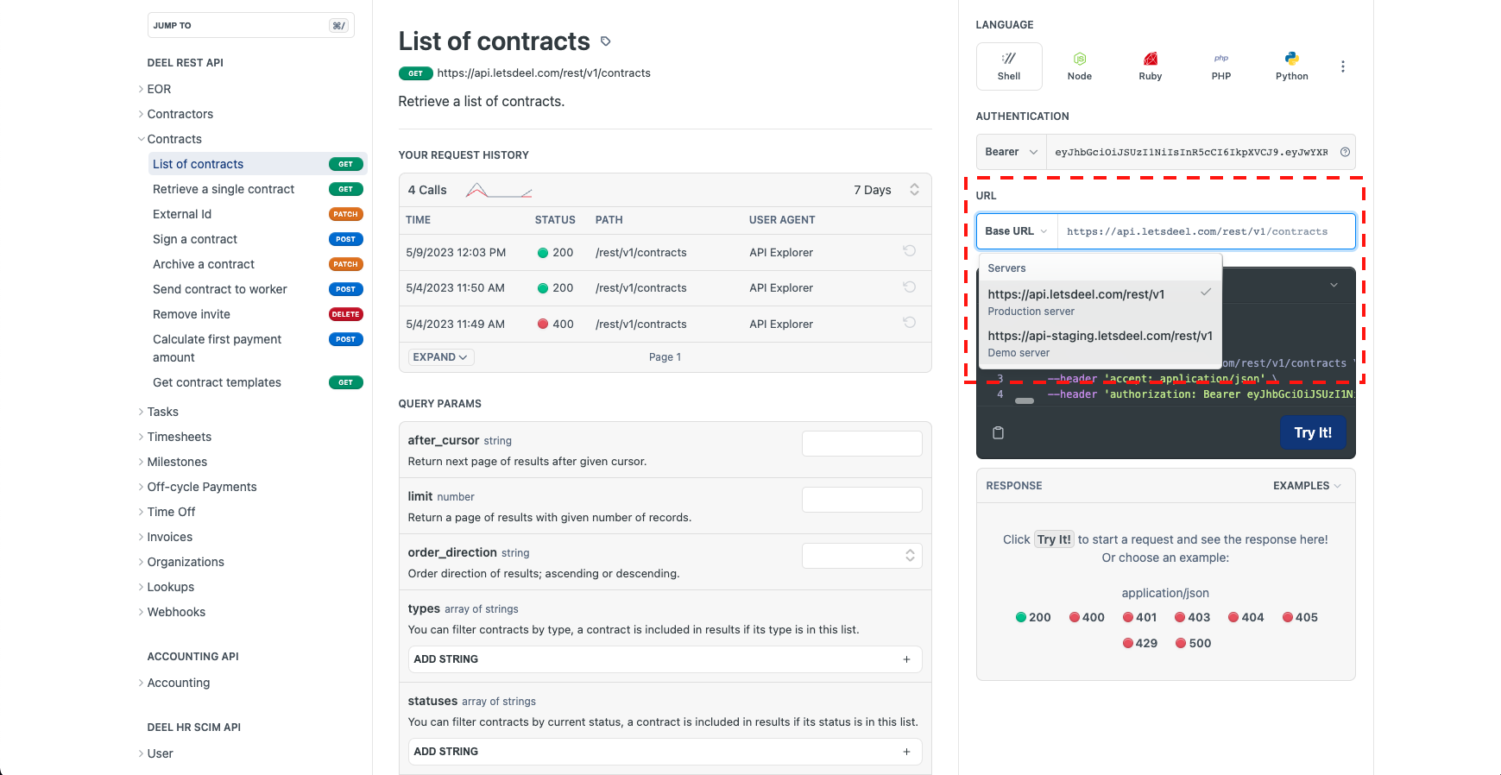Focus the JUMP TO search box

point(251,25)
